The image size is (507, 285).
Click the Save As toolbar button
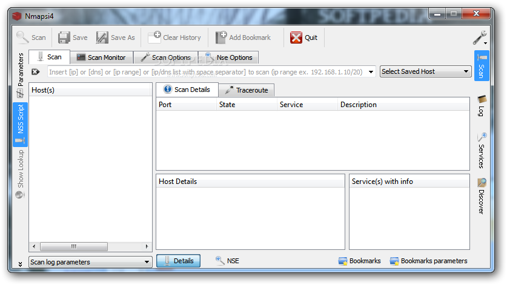click(116, 38)
